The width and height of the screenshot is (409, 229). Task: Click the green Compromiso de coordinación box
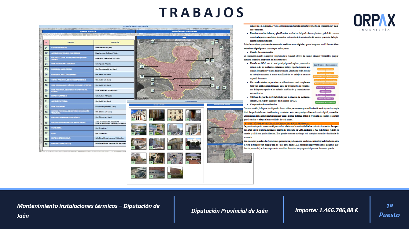[325, 102]
